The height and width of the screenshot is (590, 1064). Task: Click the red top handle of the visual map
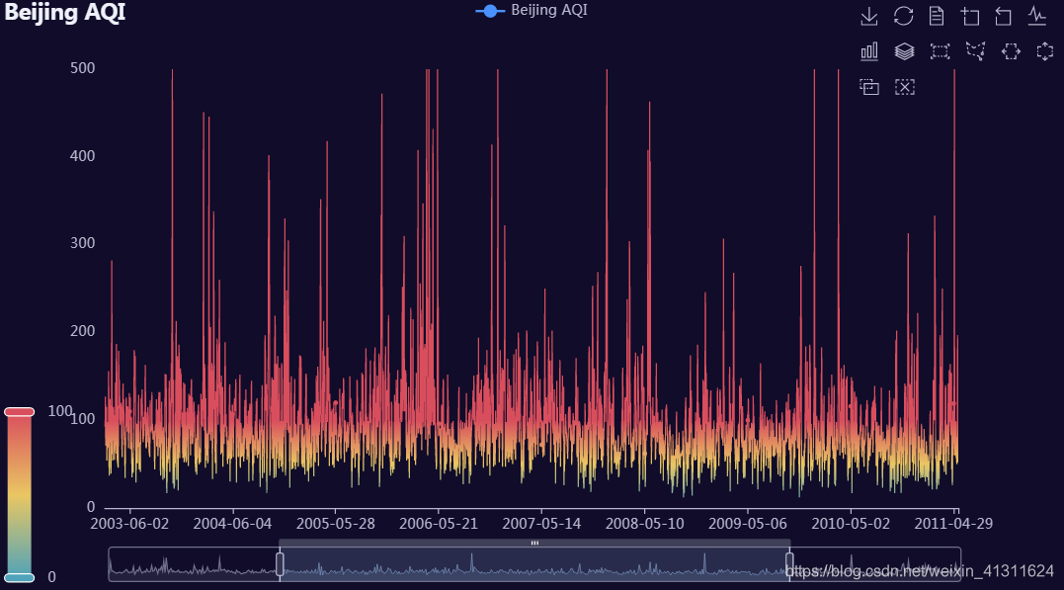coord(19,411)
